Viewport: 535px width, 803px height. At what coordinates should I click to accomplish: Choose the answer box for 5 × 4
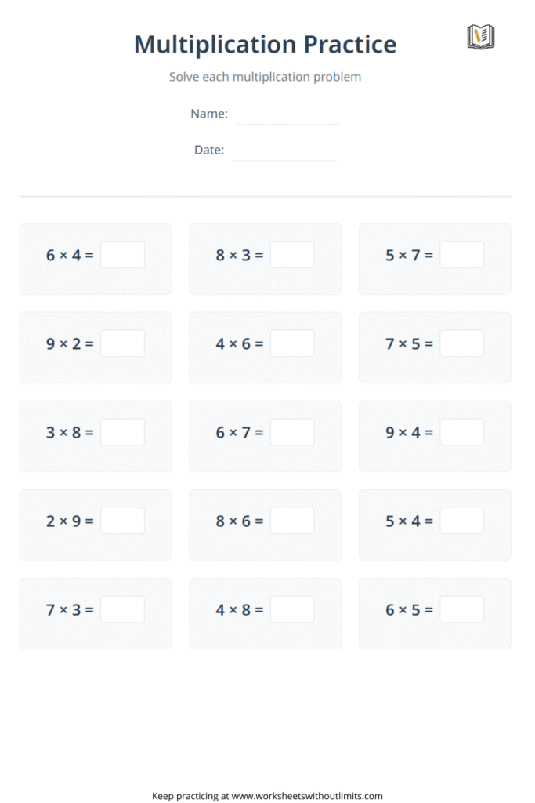point(462,521)
